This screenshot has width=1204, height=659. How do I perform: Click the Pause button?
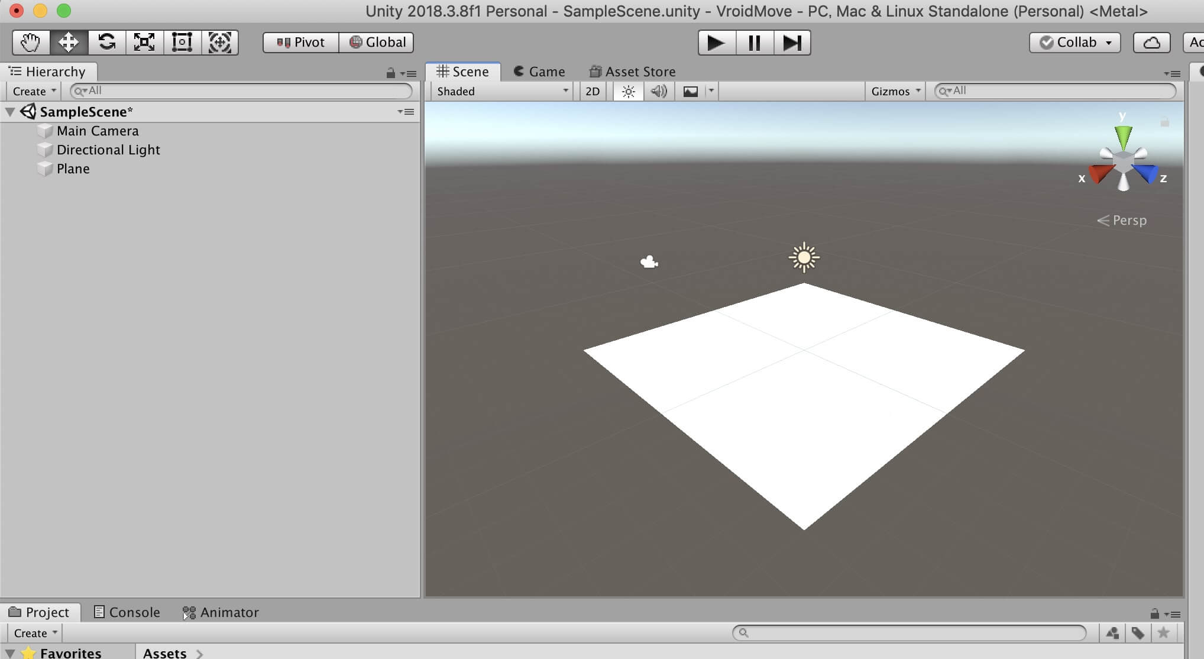(755, 43)
